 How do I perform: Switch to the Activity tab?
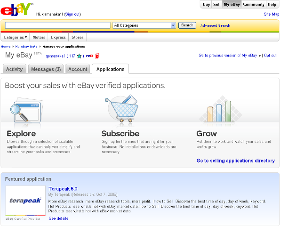click(x=14, y=69)
